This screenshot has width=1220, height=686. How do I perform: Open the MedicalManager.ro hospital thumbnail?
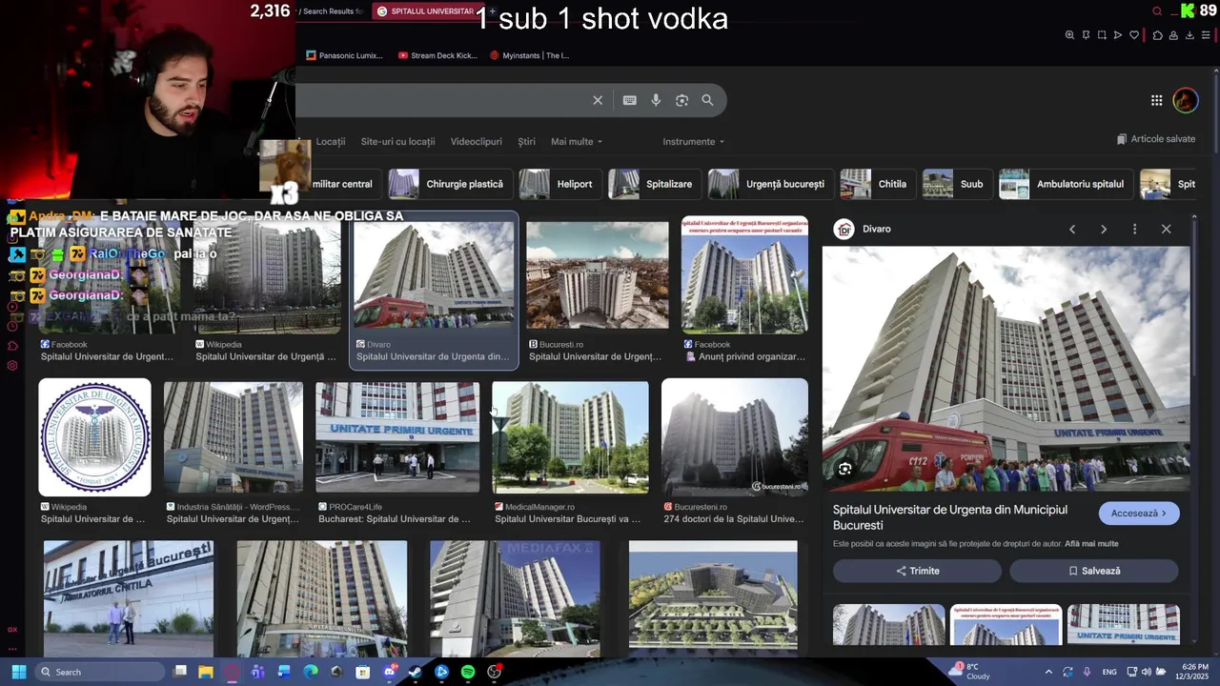point(570,437)
